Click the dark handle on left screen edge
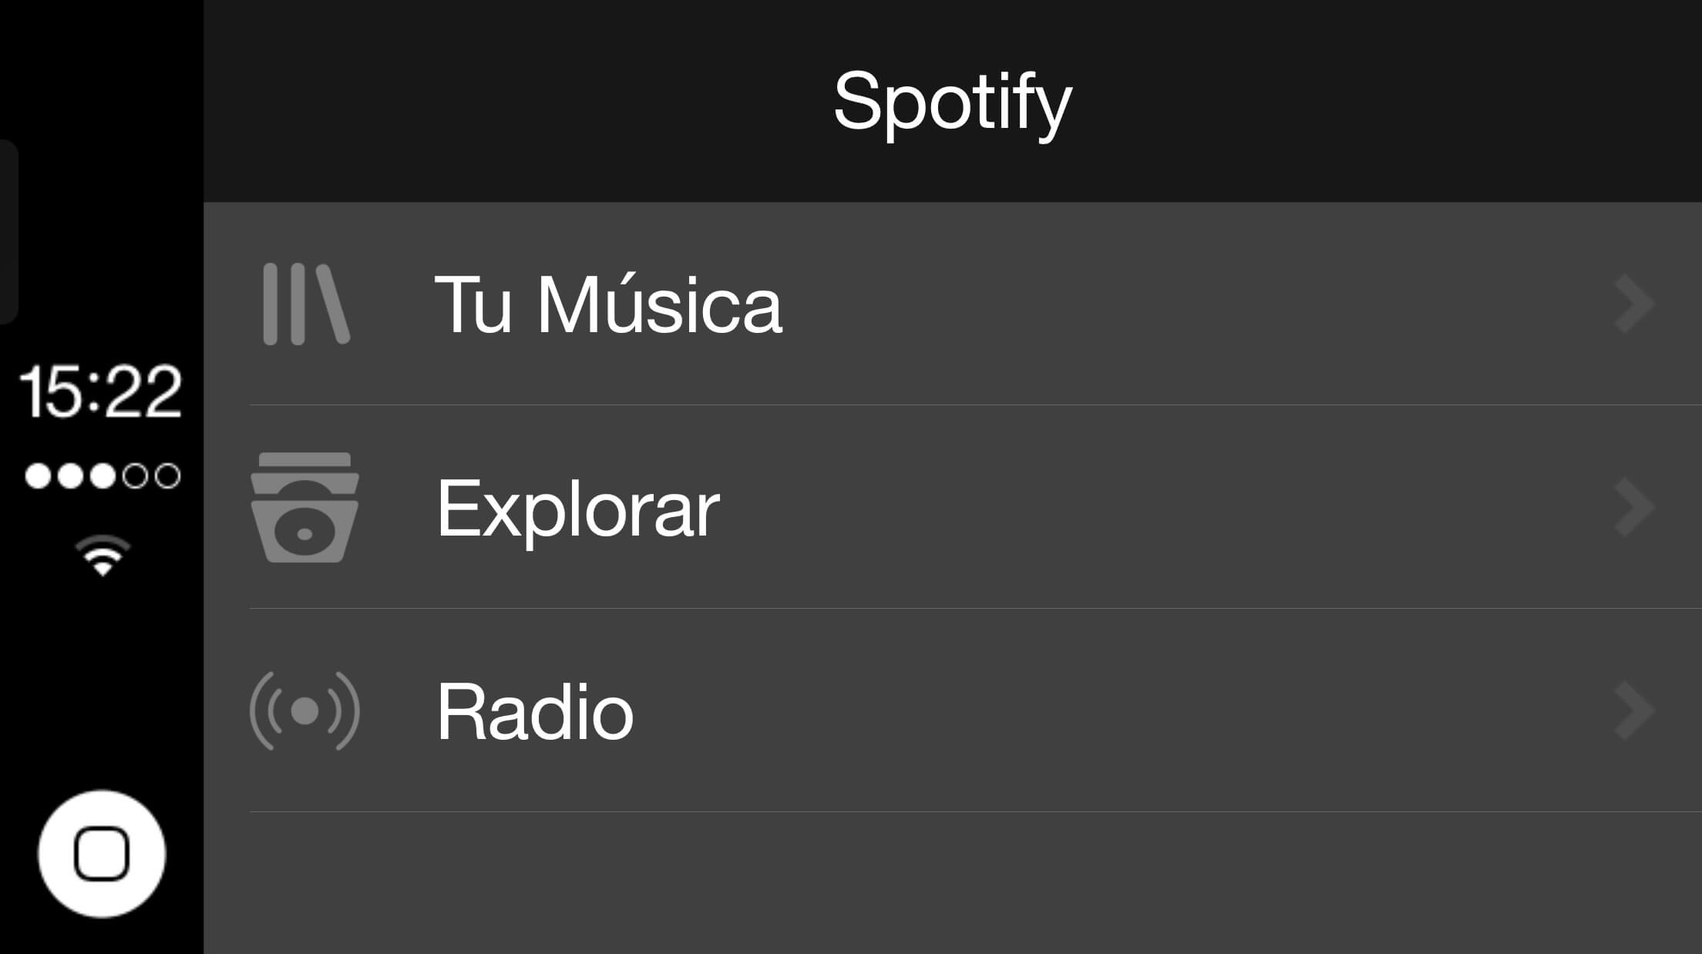1702x954 pixels. click(8, 231)
